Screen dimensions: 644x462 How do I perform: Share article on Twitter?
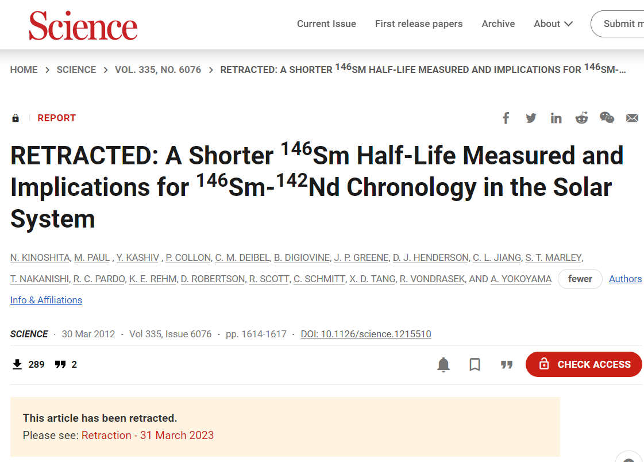point(531,118)
